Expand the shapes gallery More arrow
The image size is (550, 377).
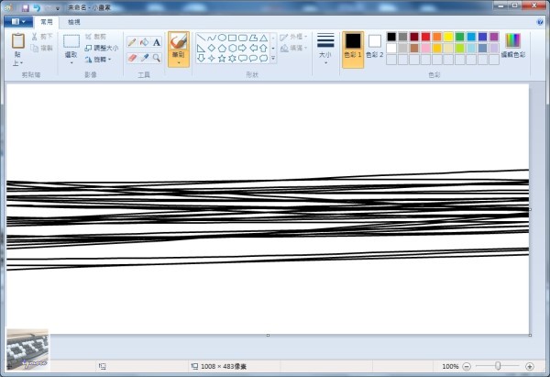click(x=273, y=59)
